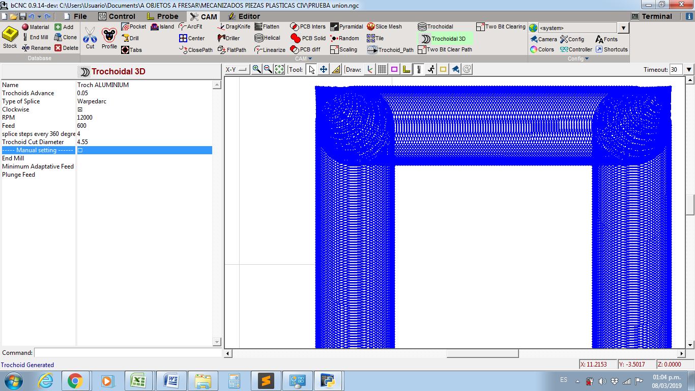This screenshot has width=695, height=391.
Task: Open the Slice Mesh plugin
Action: 384,26
